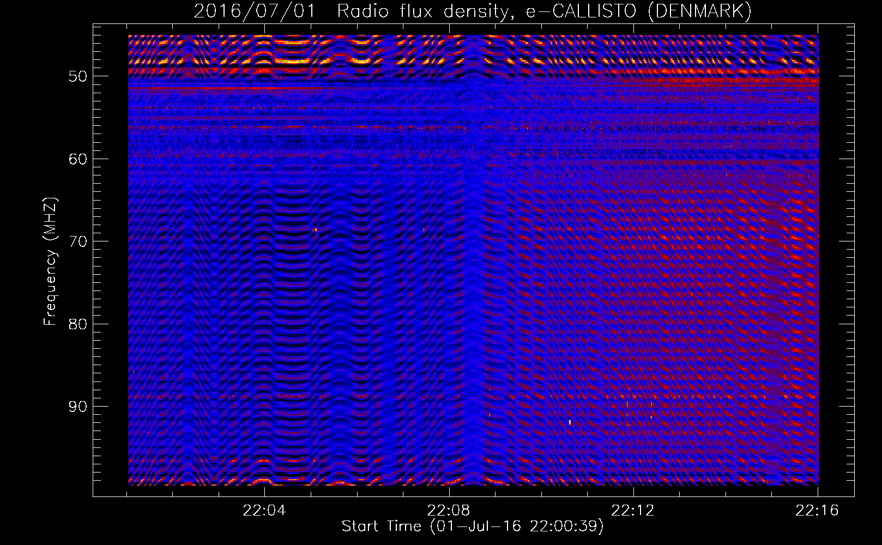Click the 80 frequency tick label
882x545 pixels.
click(78, 324)
